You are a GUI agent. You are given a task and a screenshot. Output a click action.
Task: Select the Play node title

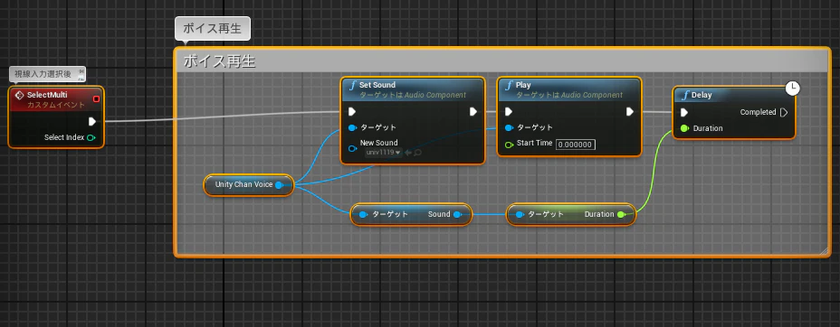click(x=523, y=85)
